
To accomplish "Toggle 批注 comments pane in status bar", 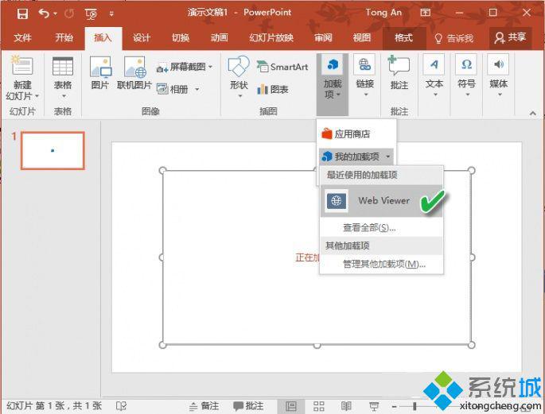I will pyautogui.click(x=248, y=406).
